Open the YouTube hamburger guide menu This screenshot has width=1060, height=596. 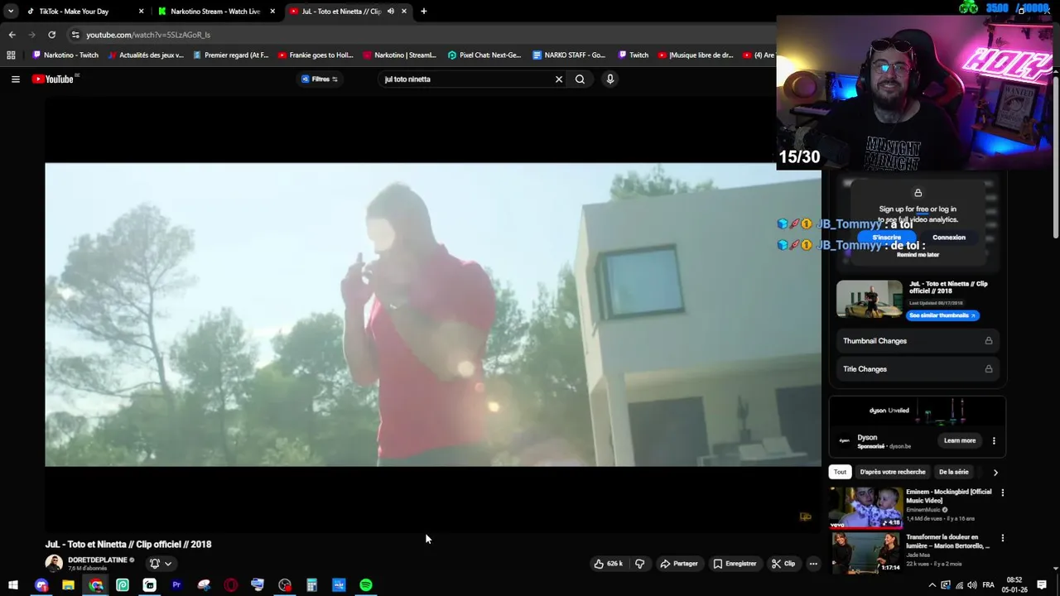click(15, 79)
